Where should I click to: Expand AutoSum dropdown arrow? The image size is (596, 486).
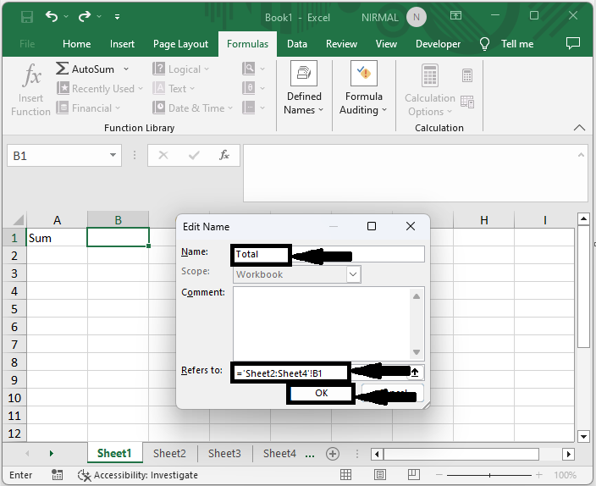tap(126, 69)
